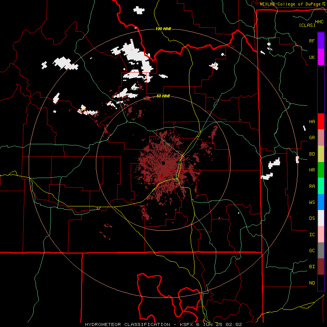Click the IC legend label
Image resolution: width=327 pixels, height=327 pixels.
[x=312, y=235]
